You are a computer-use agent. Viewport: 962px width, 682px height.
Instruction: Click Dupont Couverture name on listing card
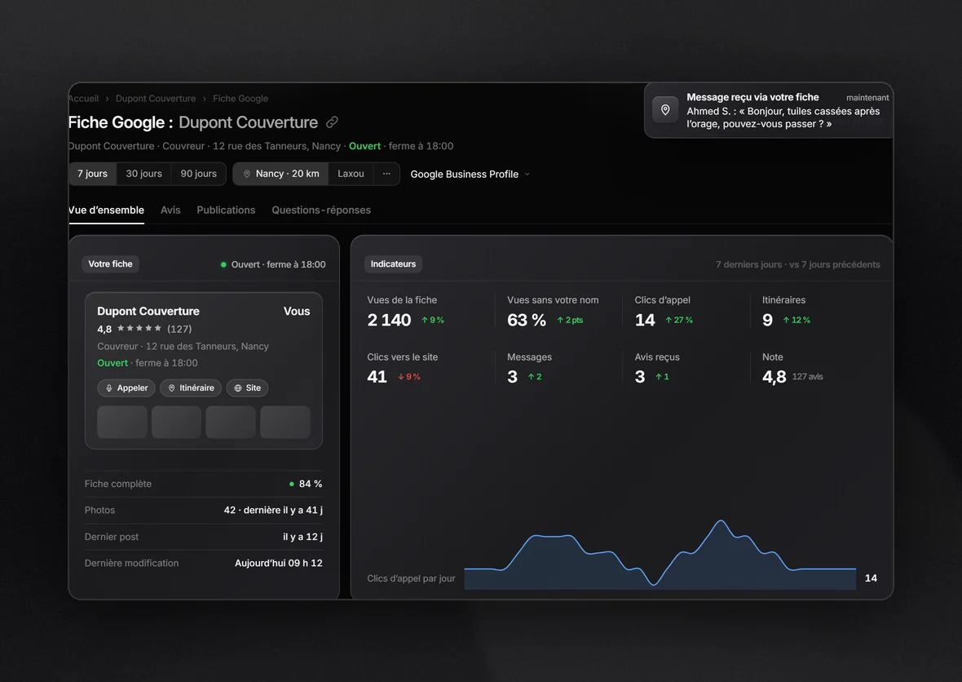(148, 312)
